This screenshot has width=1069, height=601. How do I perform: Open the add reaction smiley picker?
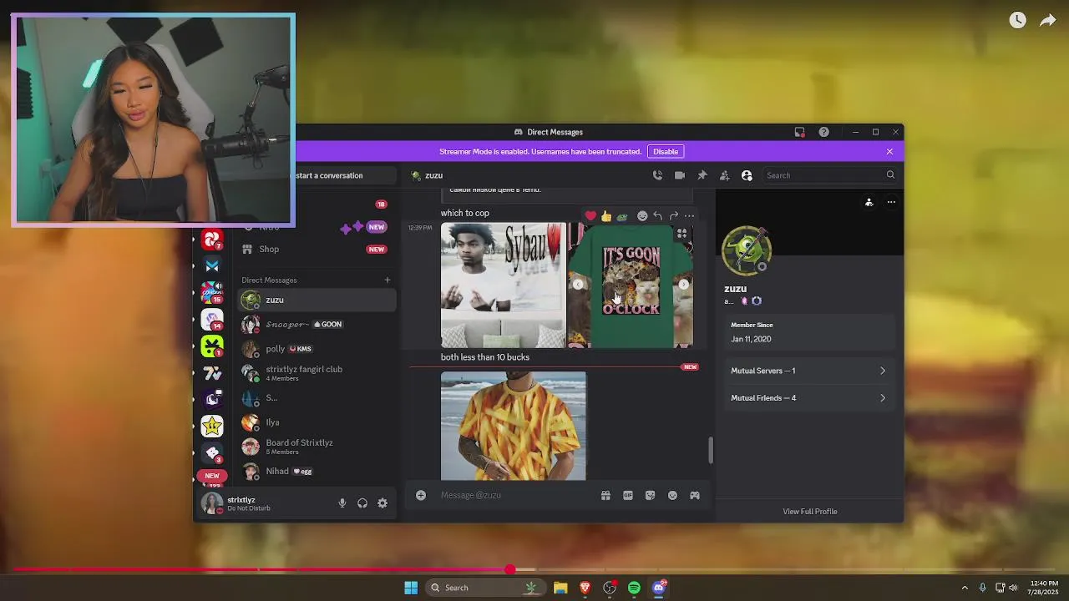[642, 216]
